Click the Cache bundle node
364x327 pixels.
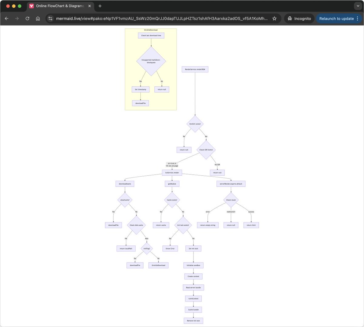tap(194, 310)
